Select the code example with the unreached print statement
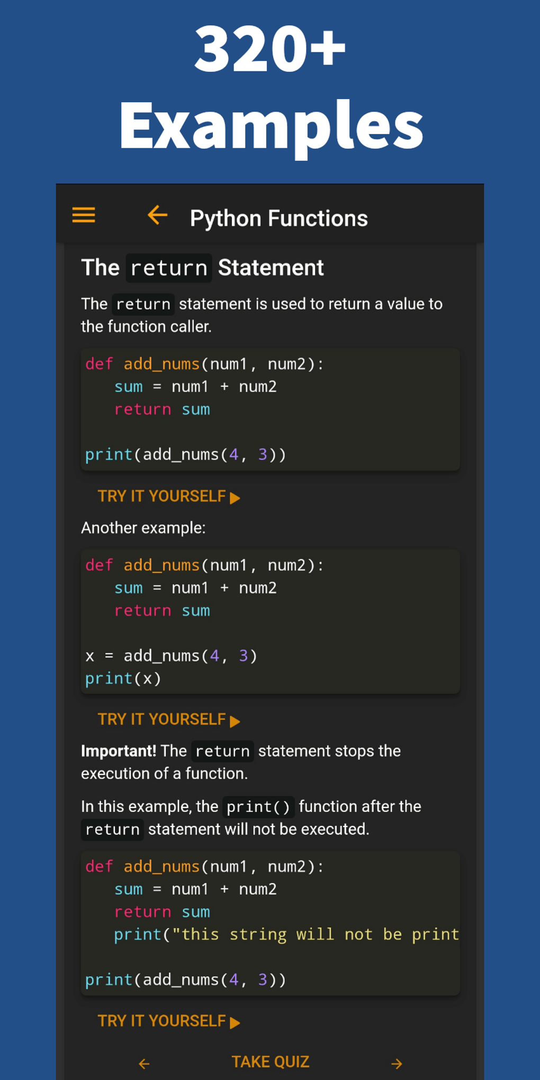Screen dimensions: 540x1080 pos(270,921)
